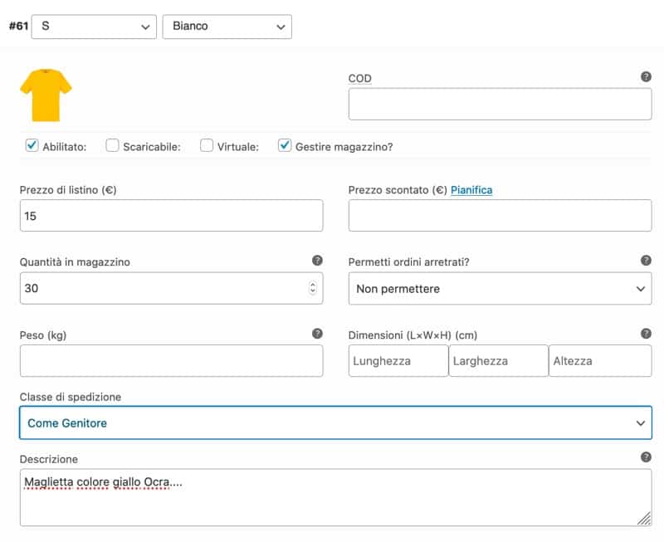The image size is (664, 542).
Task: Open the Classe di spedizione dropdown
Action: point(335,423)
